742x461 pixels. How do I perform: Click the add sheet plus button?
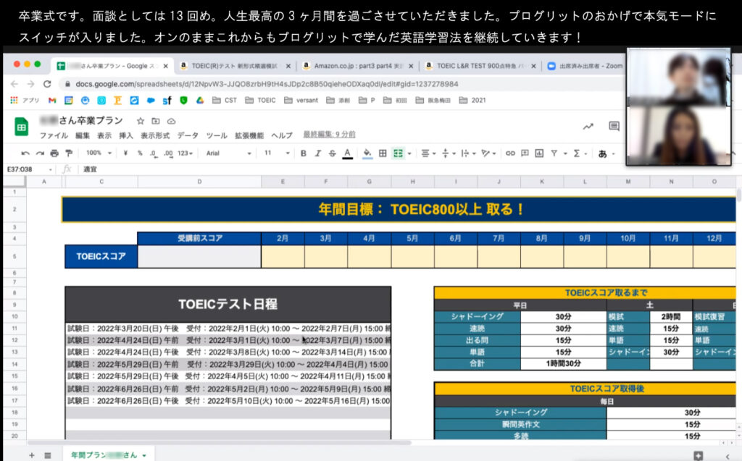coord(32,455)
